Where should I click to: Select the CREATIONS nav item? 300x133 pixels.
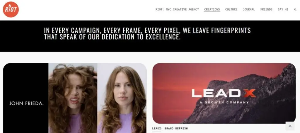click(212, 9)
